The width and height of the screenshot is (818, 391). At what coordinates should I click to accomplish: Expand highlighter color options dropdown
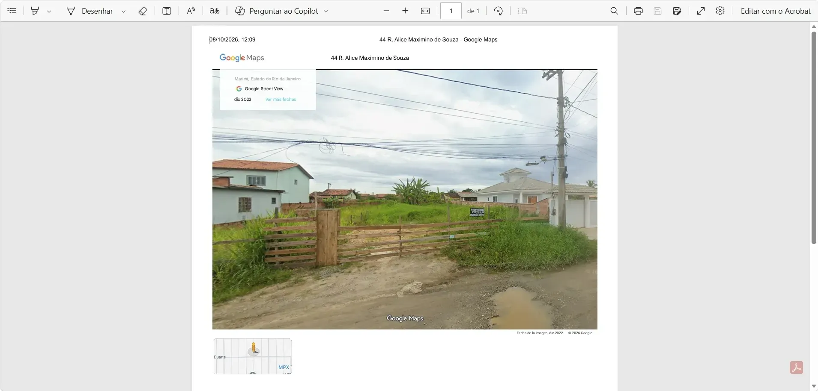click(49, 11)
